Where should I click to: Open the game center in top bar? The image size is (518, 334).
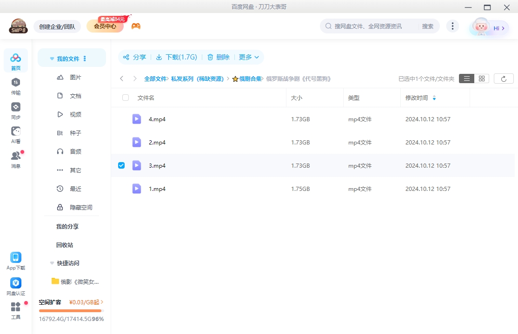[135, 26]
